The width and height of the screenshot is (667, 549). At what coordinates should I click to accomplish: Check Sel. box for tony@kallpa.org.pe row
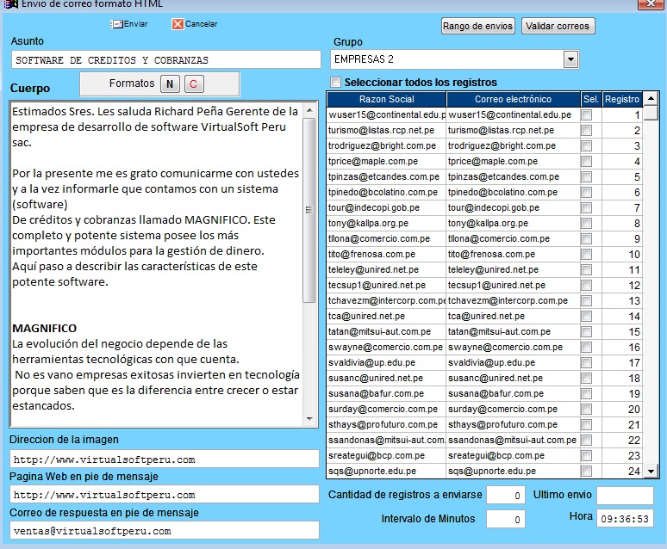click(x=587, y=224)
